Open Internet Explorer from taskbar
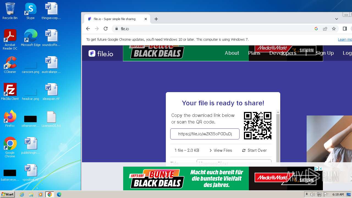 click(x=22, y=194)
